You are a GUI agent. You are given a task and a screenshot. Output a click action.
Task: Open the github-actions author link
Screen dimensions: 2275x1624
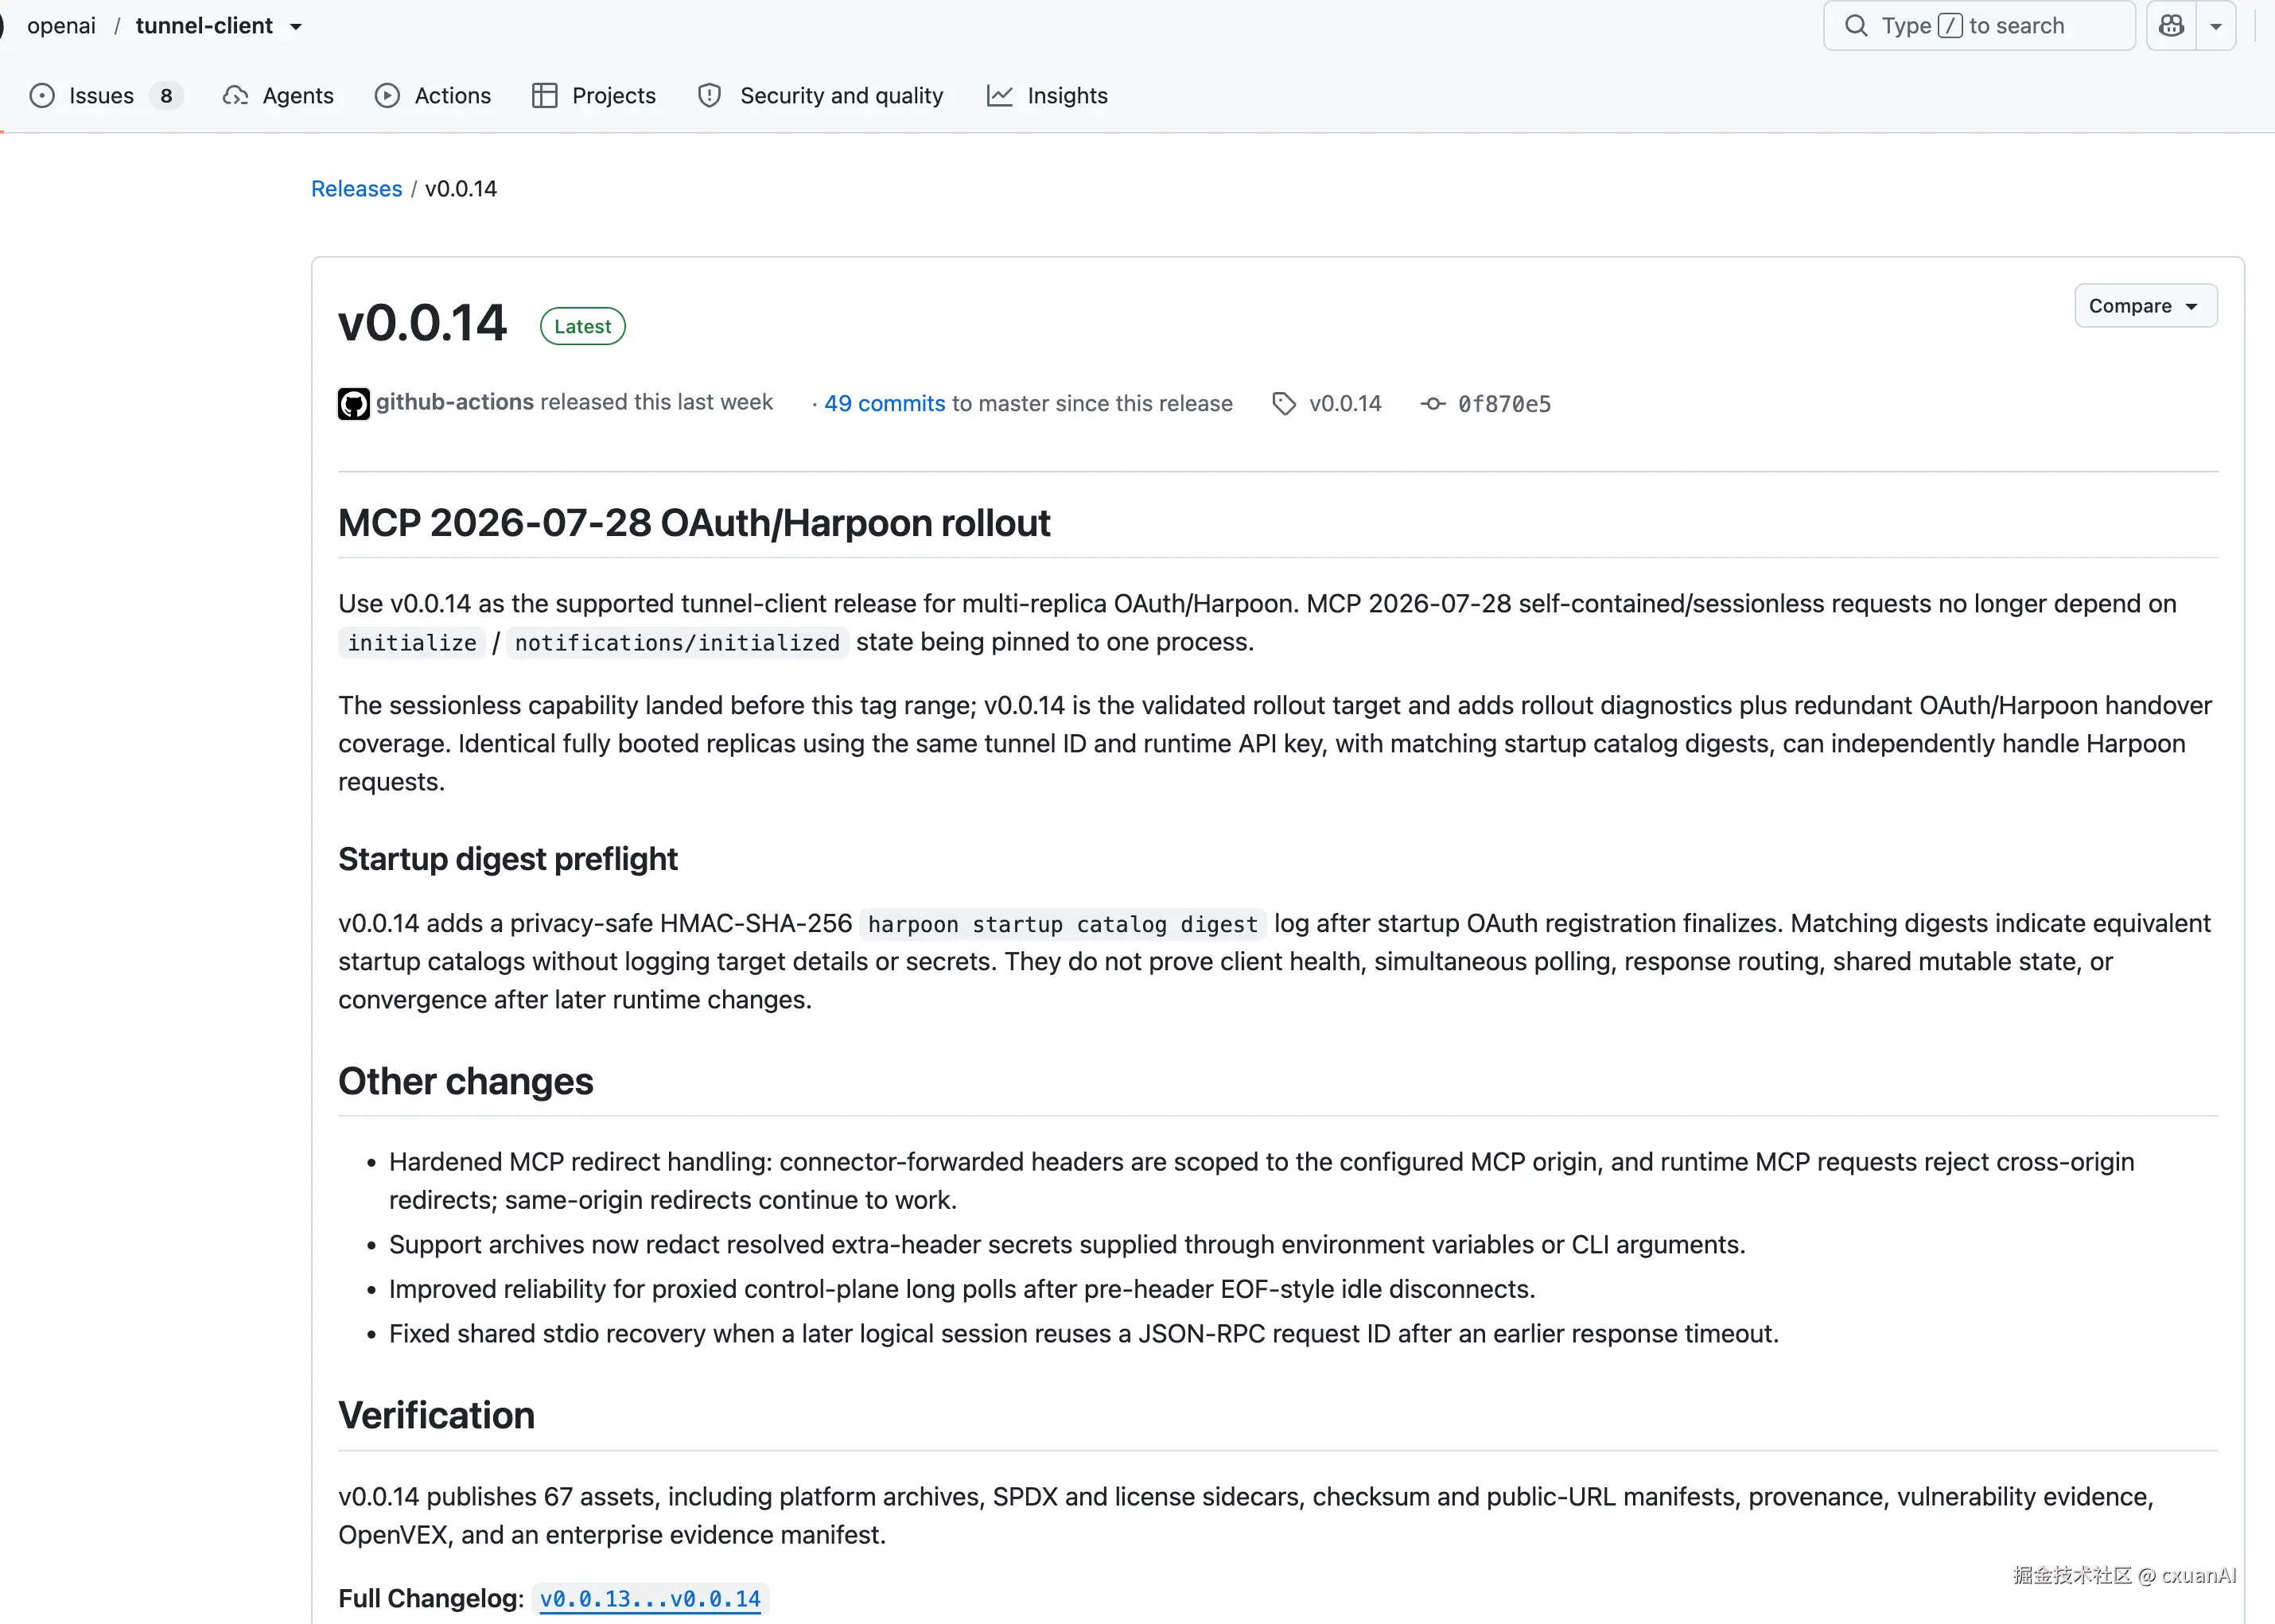pyautogui.click(x=455, y=402)
